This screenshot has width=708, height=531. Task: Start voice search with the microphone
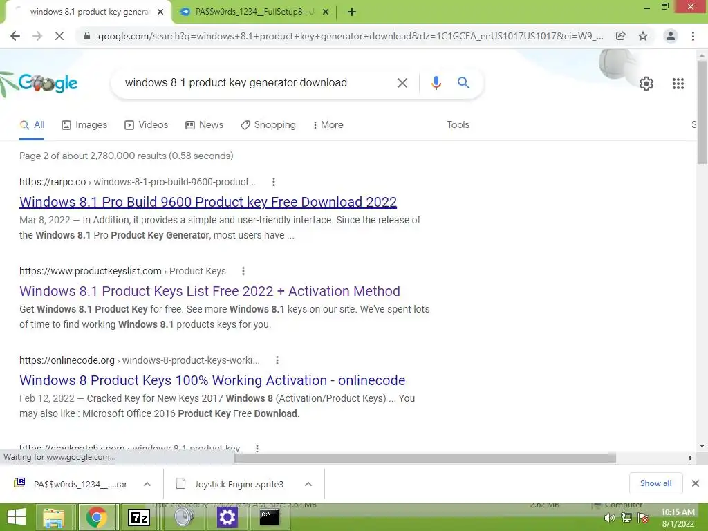click(436, 83)
